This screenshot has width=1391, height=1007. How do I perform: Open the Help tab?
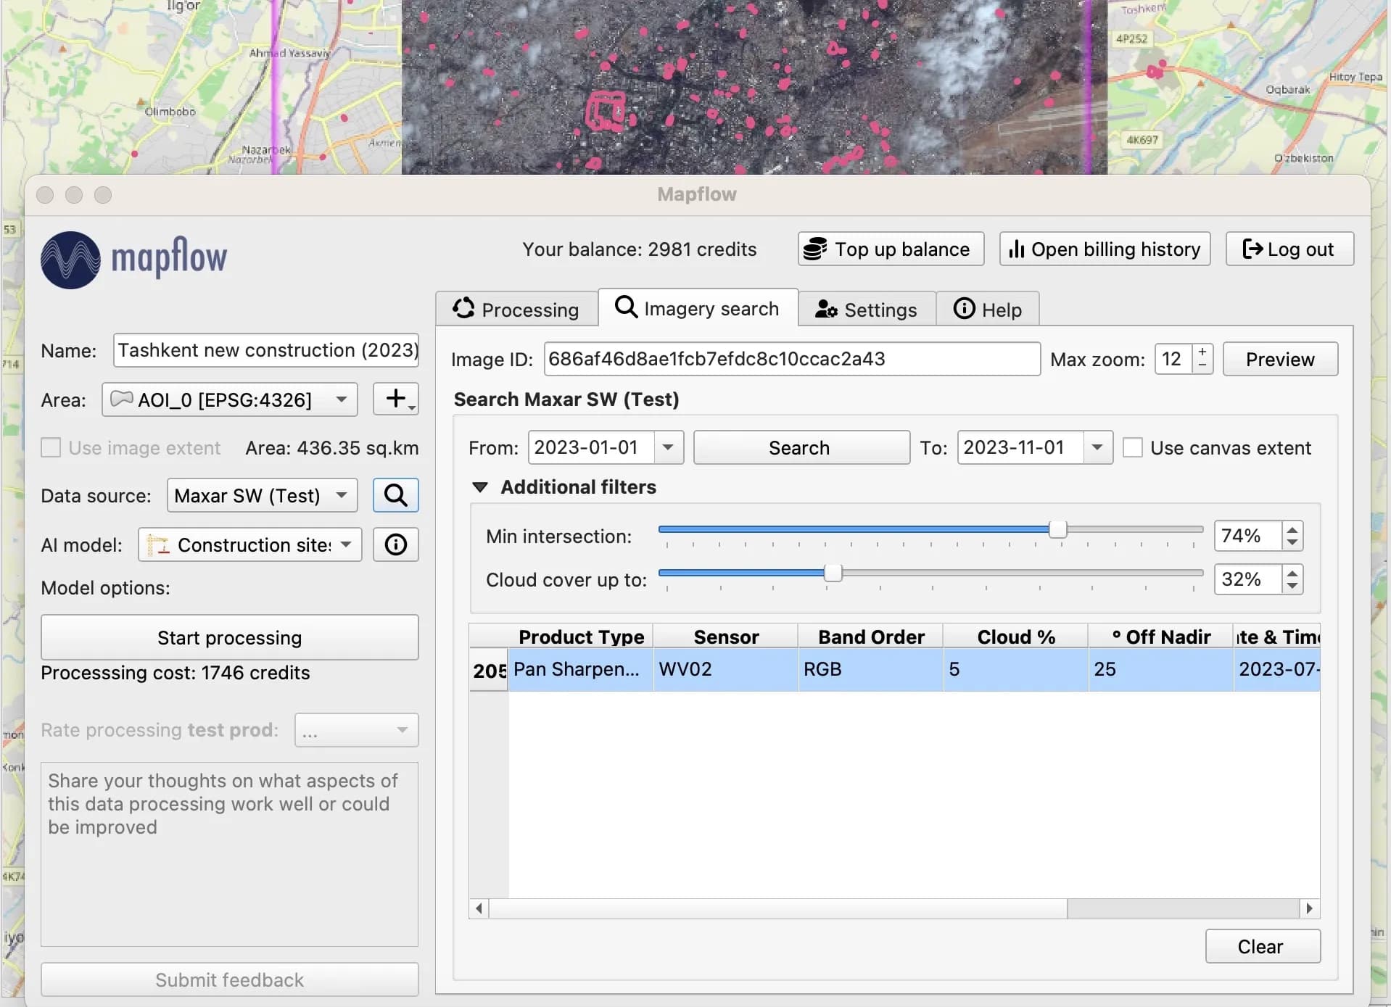[988, 308]
